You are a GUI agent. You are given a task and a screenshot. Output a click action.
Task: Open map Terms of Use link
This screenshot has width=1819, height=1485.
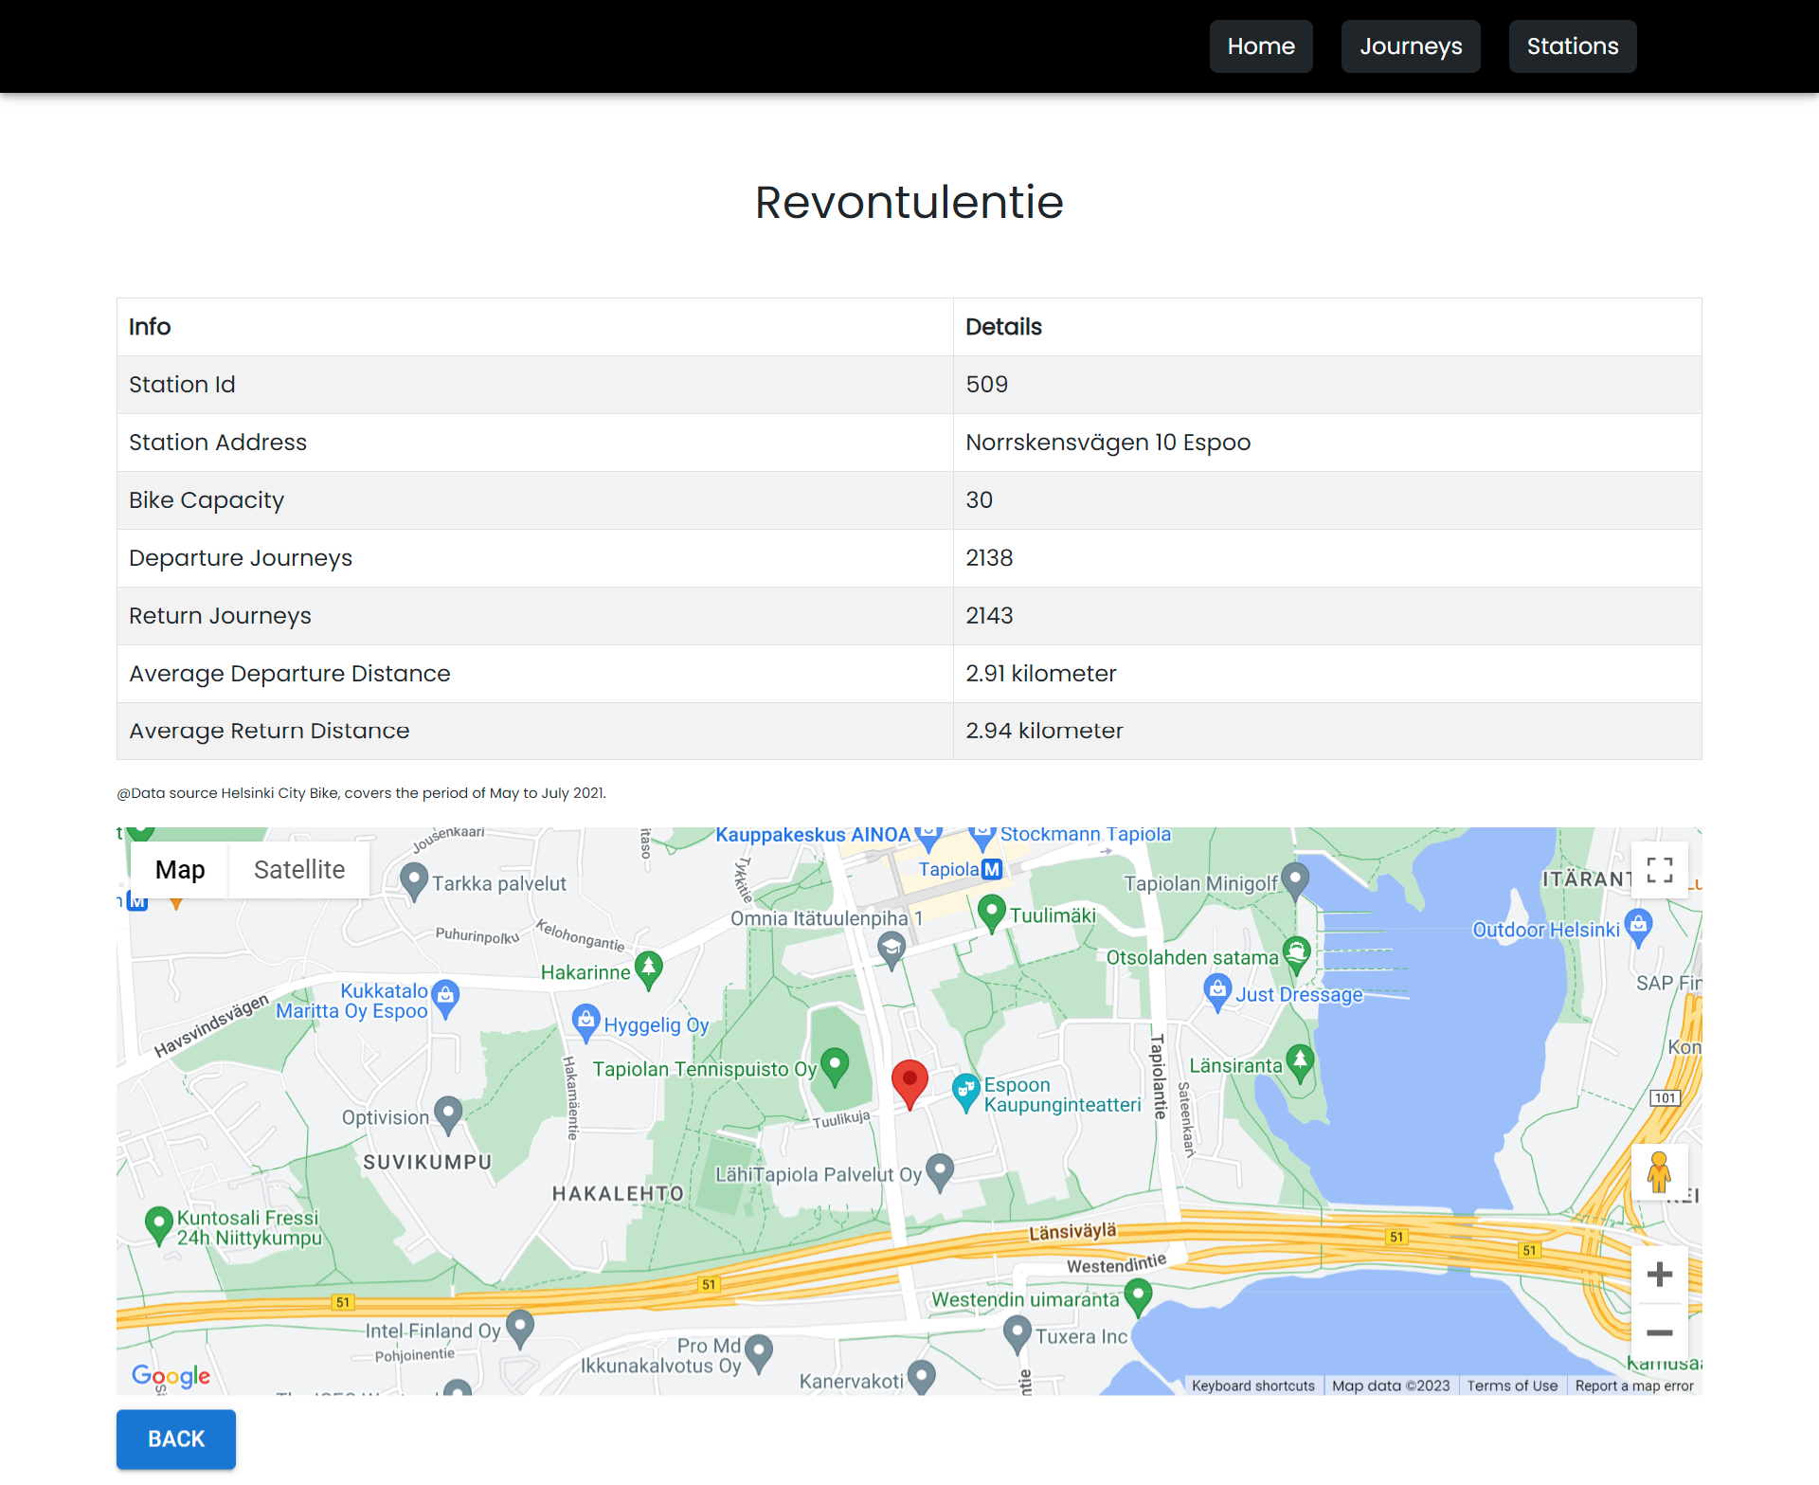[x=1511, y=1385]
